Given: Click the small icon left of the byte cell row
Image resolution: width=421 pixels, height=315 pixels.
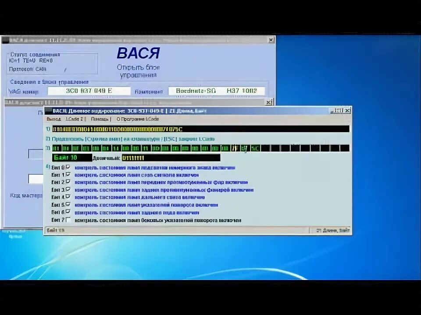Looking at the screenshot, I should [x=48, y=148].
